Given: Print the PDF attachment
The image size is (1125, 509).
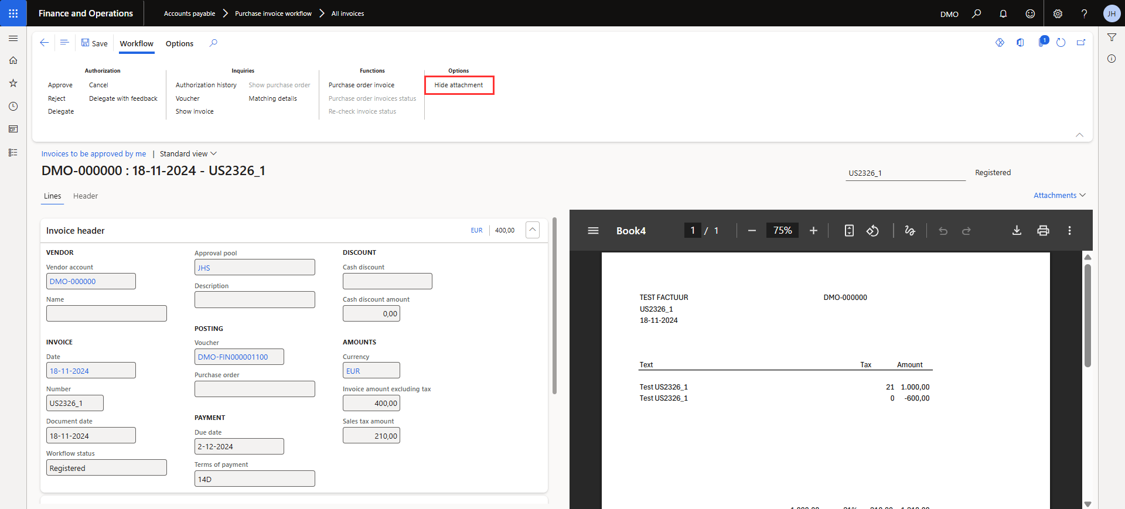Looking at the screenshot, I should 1043,231.
